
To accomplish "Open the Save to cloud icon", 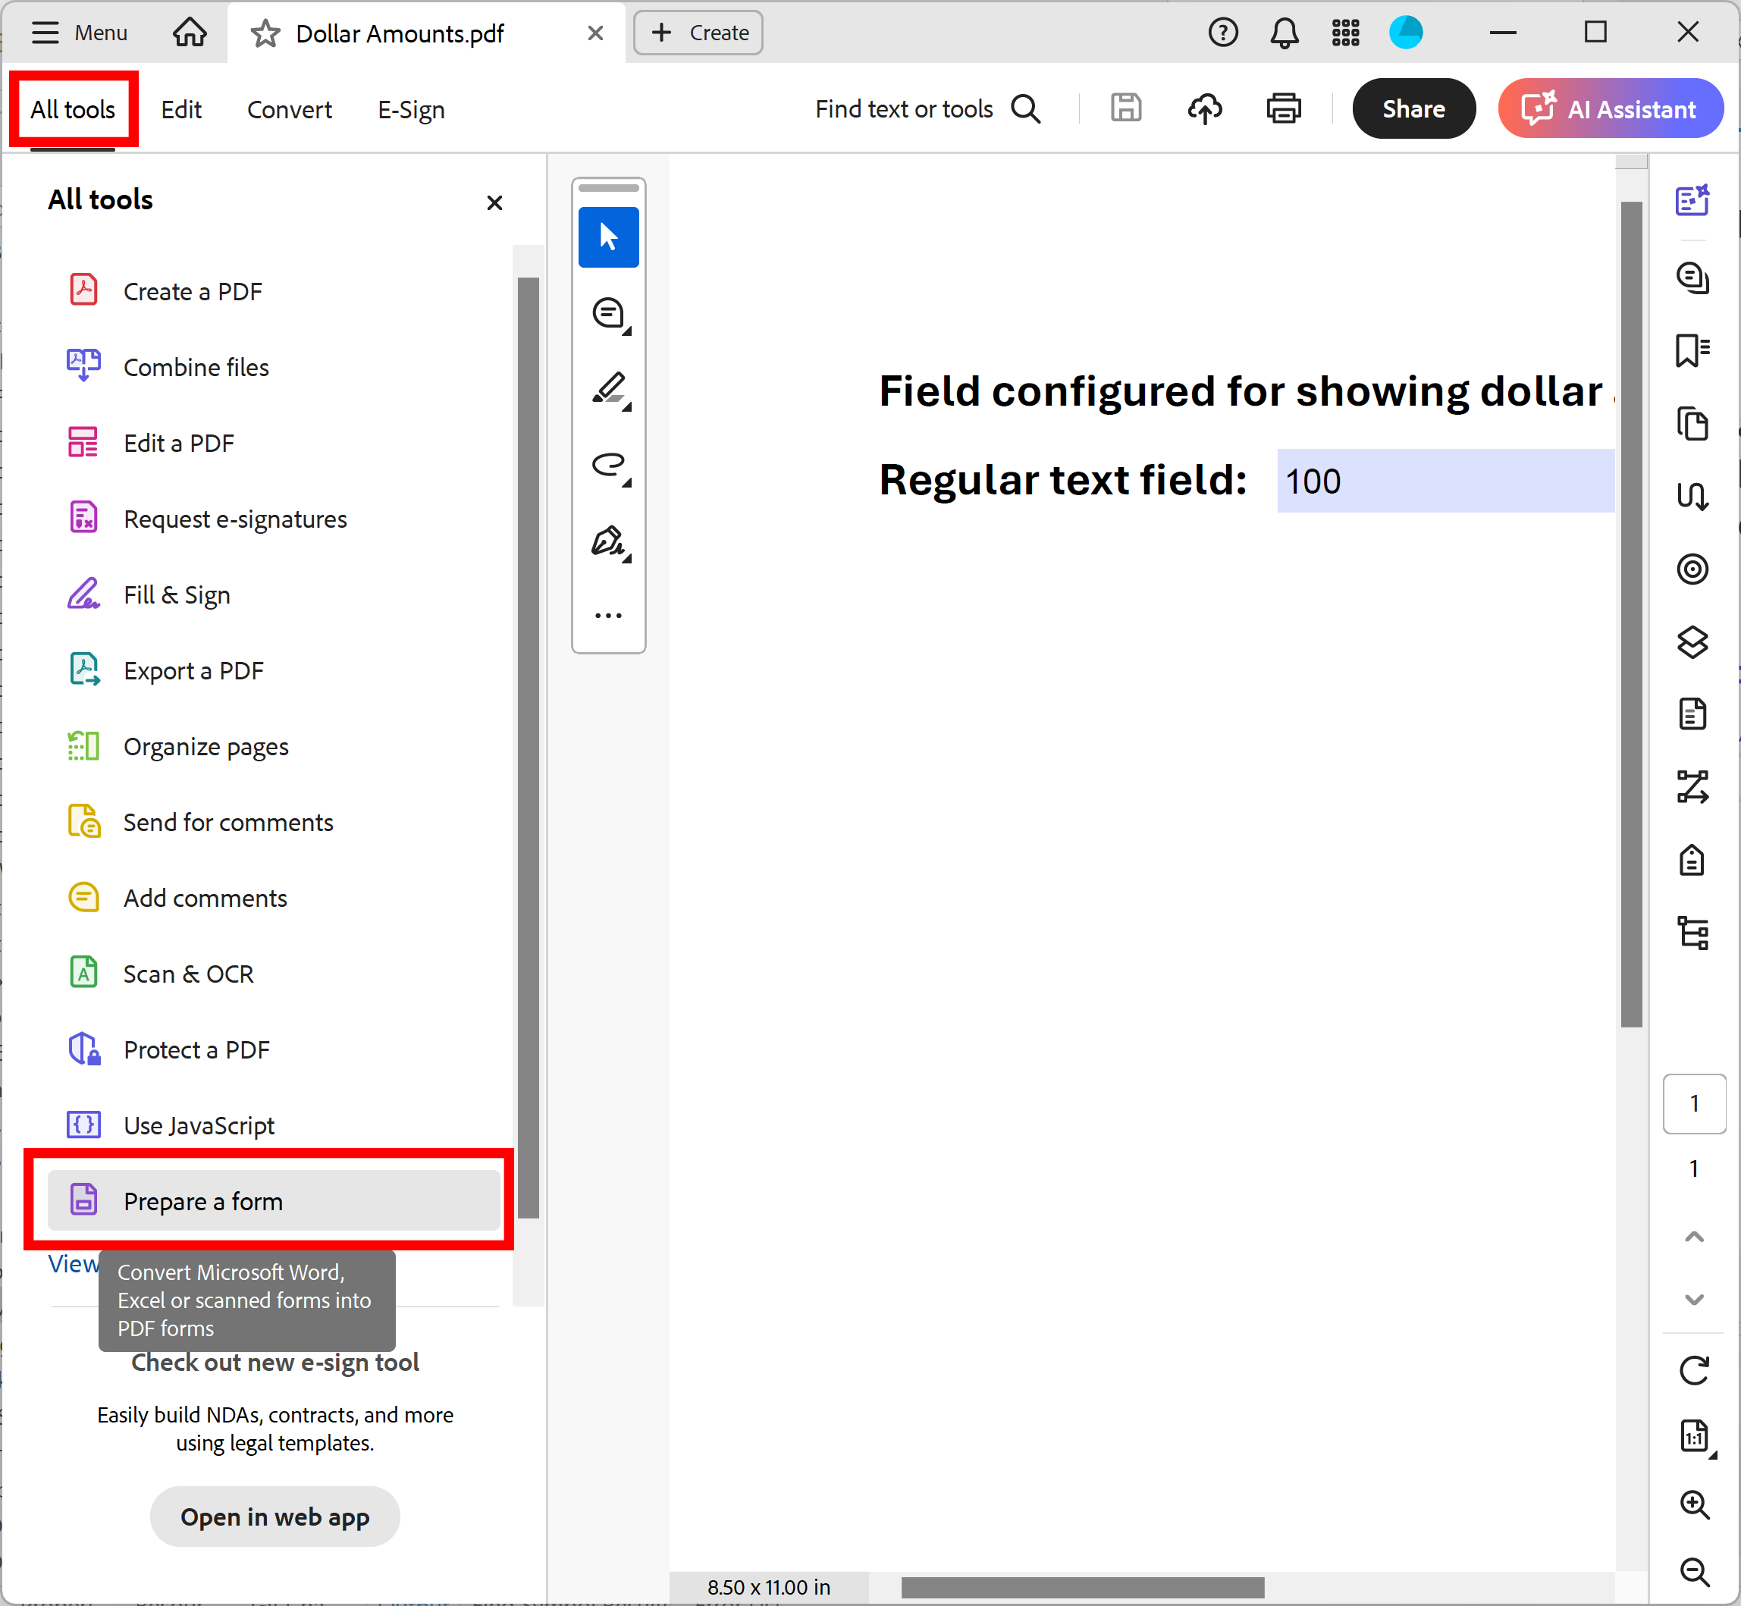I will pyautogui.click(x=1206, y=109).
